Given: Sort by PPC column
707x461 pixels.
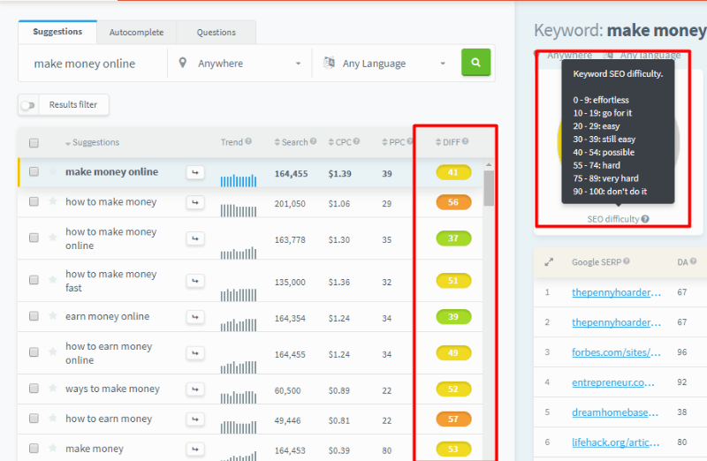Looking at the screenshot, I should point(393,142).
